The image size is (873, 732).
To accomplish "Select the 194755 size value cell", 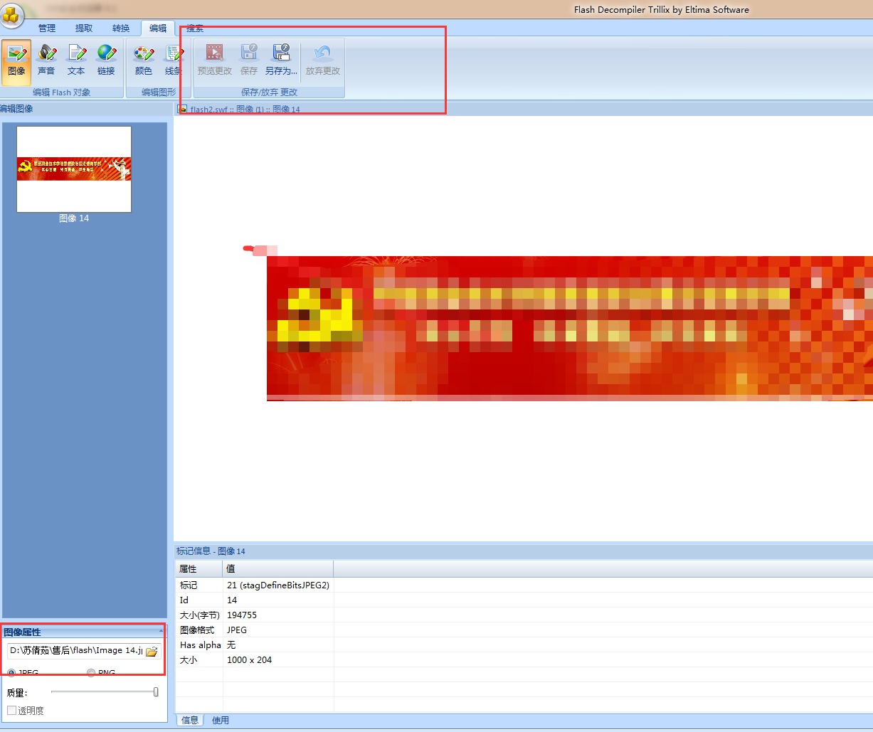I will pyautogui.click(x=278, y=615).
